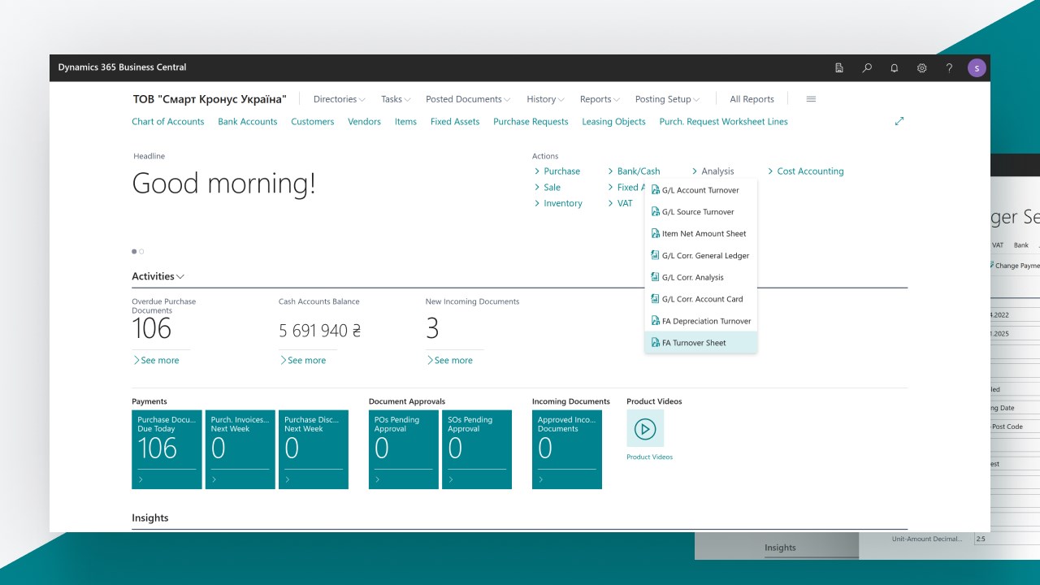This screenshot has height=585, width=1040.
Task: Click arrow on Approved Incoming Documents tile
Action: point(541,480)
